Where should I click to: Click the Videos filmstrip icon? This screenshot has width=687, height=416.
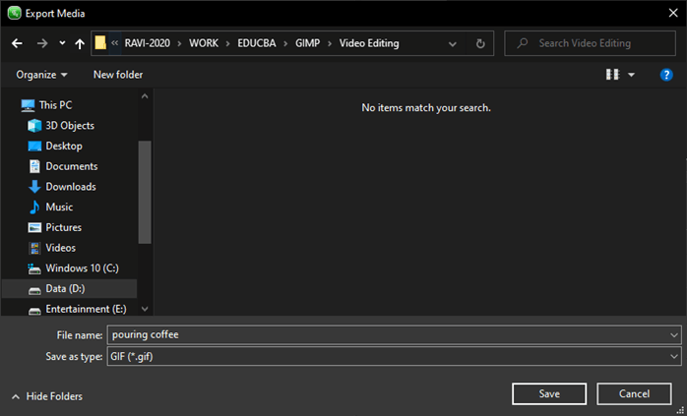34,248
